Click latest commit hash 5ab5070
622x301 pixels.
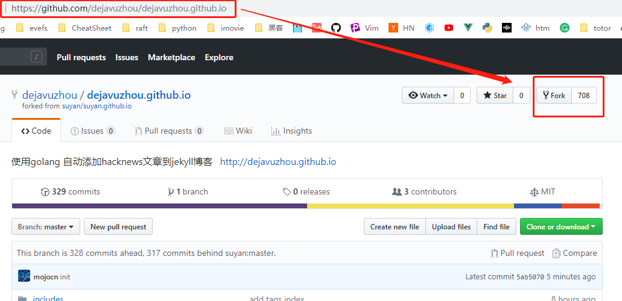pos(530,277)
